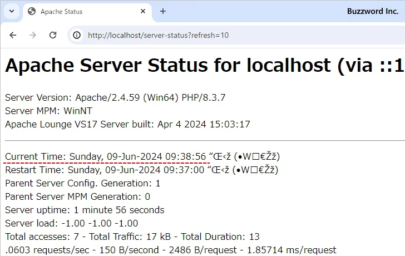View site information icon in address bar

click(77, 35)
